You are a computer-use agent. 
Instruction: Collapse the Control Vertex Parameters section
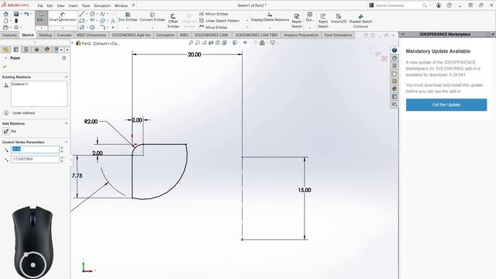click(x=66, y=142)
